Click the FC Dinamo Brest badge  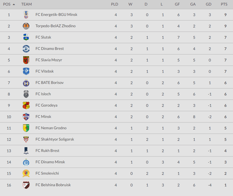(x=26, y=49)
